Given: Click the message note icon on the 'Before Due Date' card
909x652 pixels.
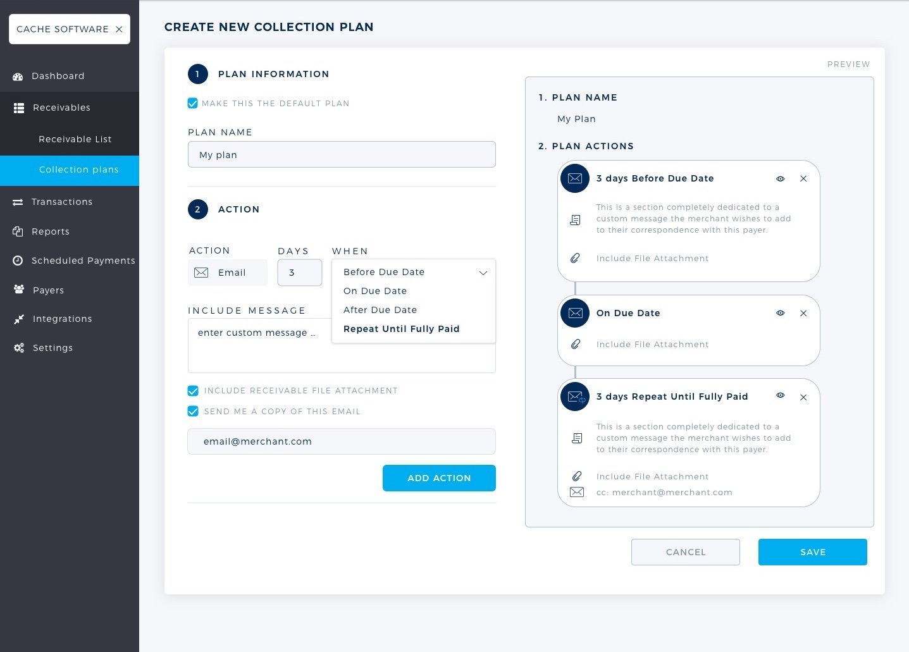Looking at the screenshot, I should click(575, 220).
